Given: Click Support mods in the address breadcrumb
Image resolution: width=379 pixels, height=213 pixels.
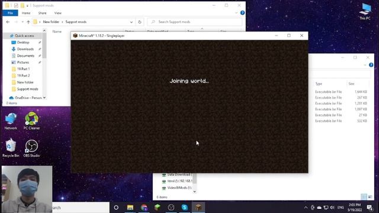Looking at the screenshot, I should (x=76, y=22).
